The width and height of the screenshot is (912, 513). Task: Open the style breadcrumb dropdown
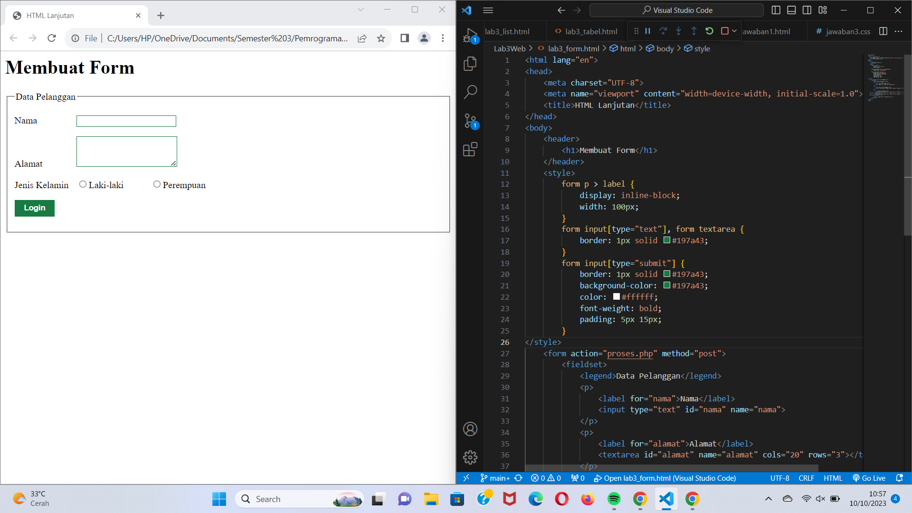702,48
